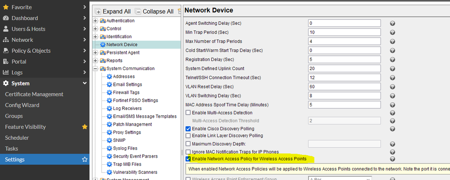This screenshot has height=180, width=450.
Task: Collapse the System Communication tree node
Action: click(95, 69)
